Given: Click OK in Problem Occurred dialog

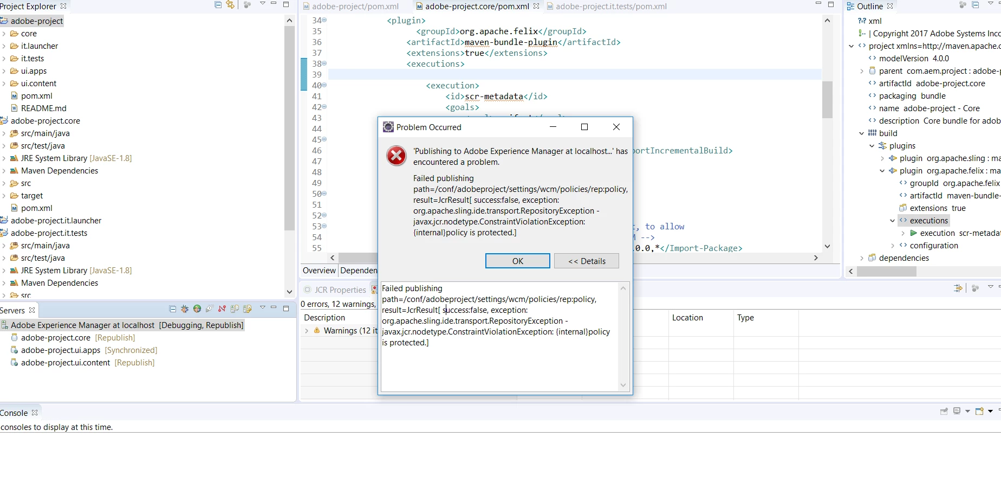Looking at the screenshot, I should [x=518, y=261].
